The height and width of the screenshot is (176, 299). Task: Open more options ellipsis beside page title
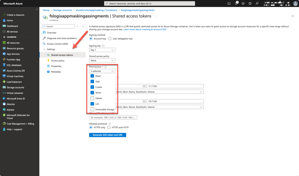pos(157,16)
